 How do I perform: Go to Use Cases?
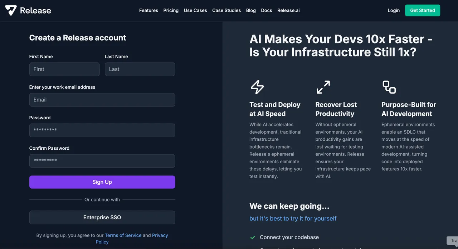click(x=195, y=10)
